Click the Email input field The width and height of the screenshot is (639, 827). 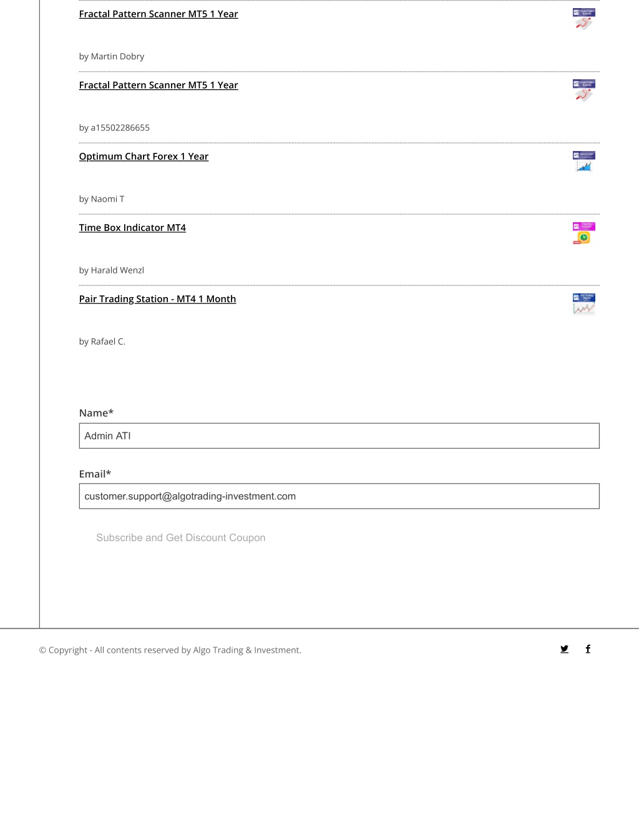(x=339, y=496)
